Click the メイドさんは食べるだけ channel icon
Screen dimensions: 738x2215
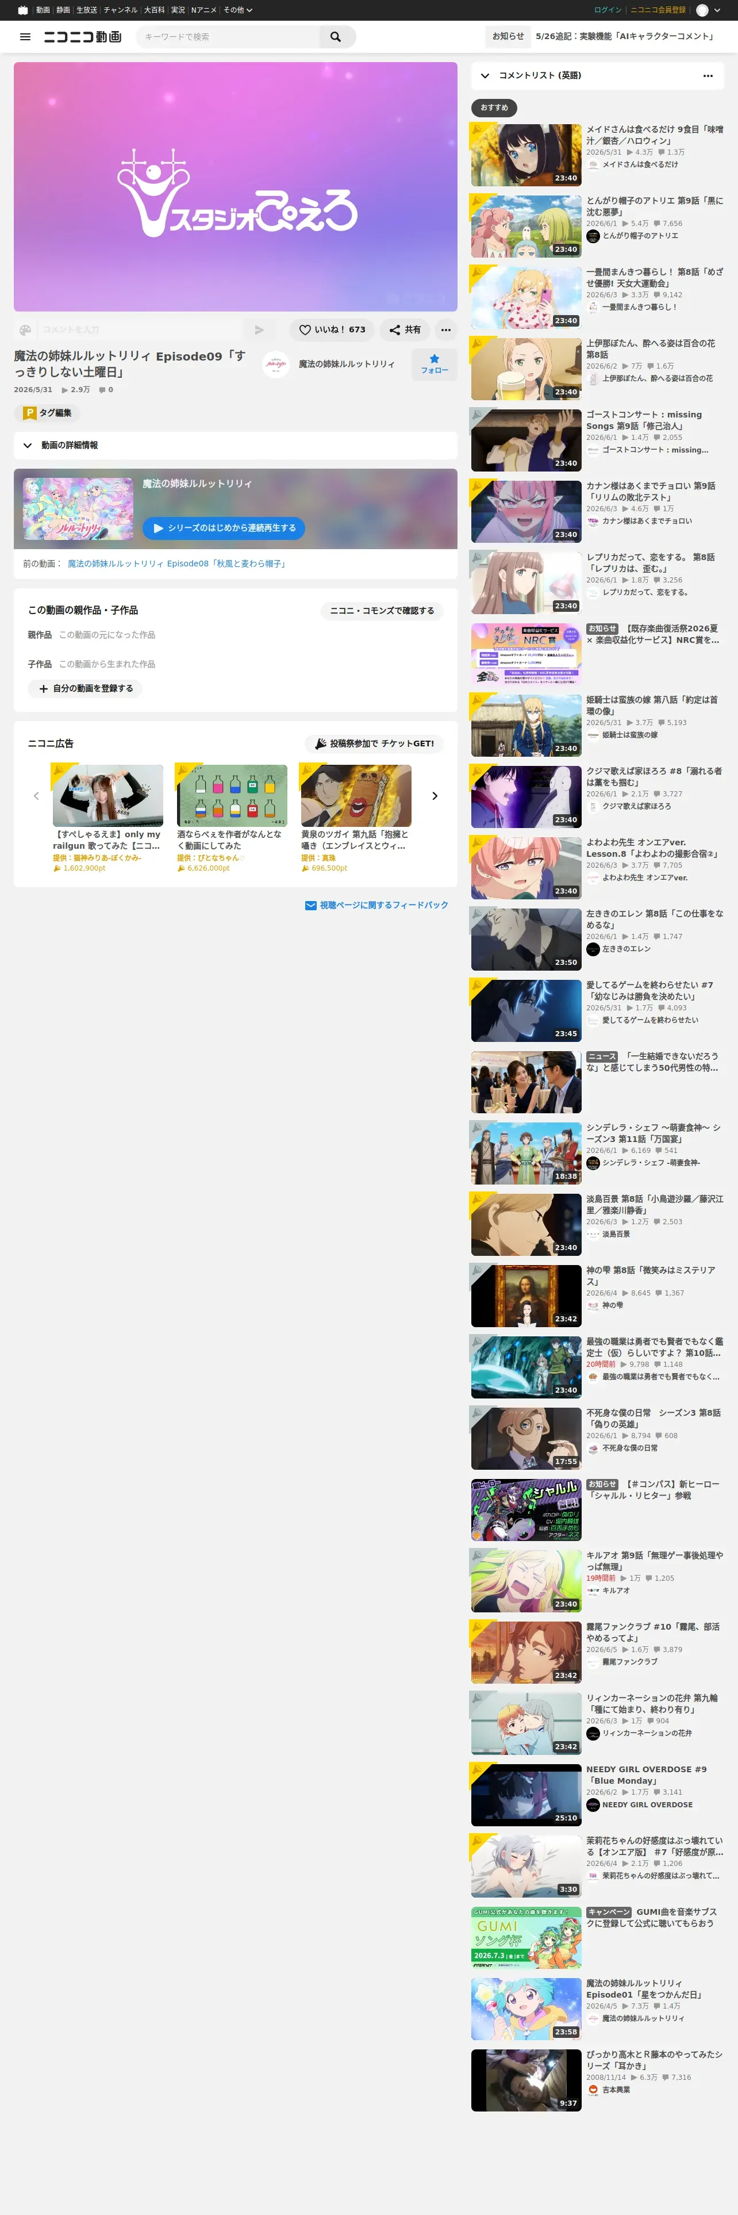click(x=593, y=165)
